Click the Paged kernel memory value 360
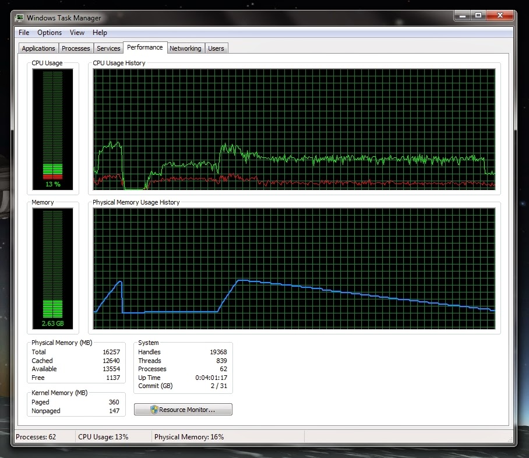529x458 pixels. point(114,402)
